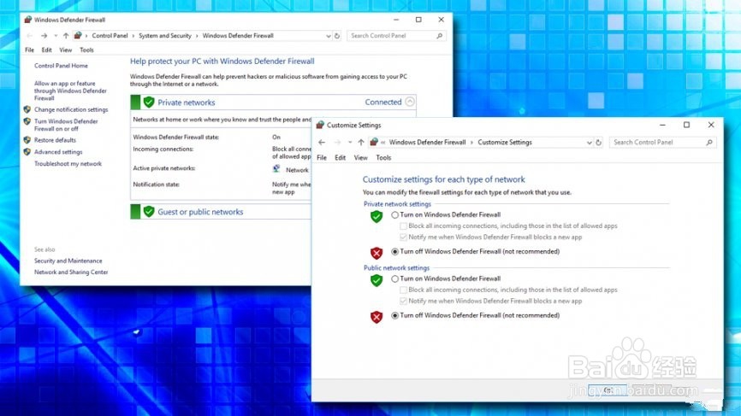Refresh the Windows Defender Firewall window
Screen dimensions: 741x416
tap(337, 36)
